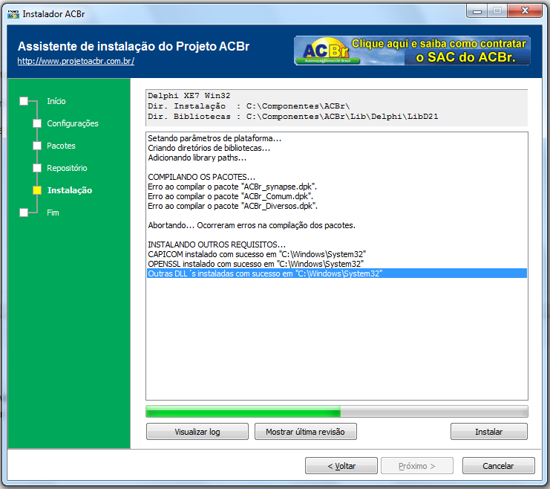
Task: Go back with the Voltar button
Action: [341, 466]
